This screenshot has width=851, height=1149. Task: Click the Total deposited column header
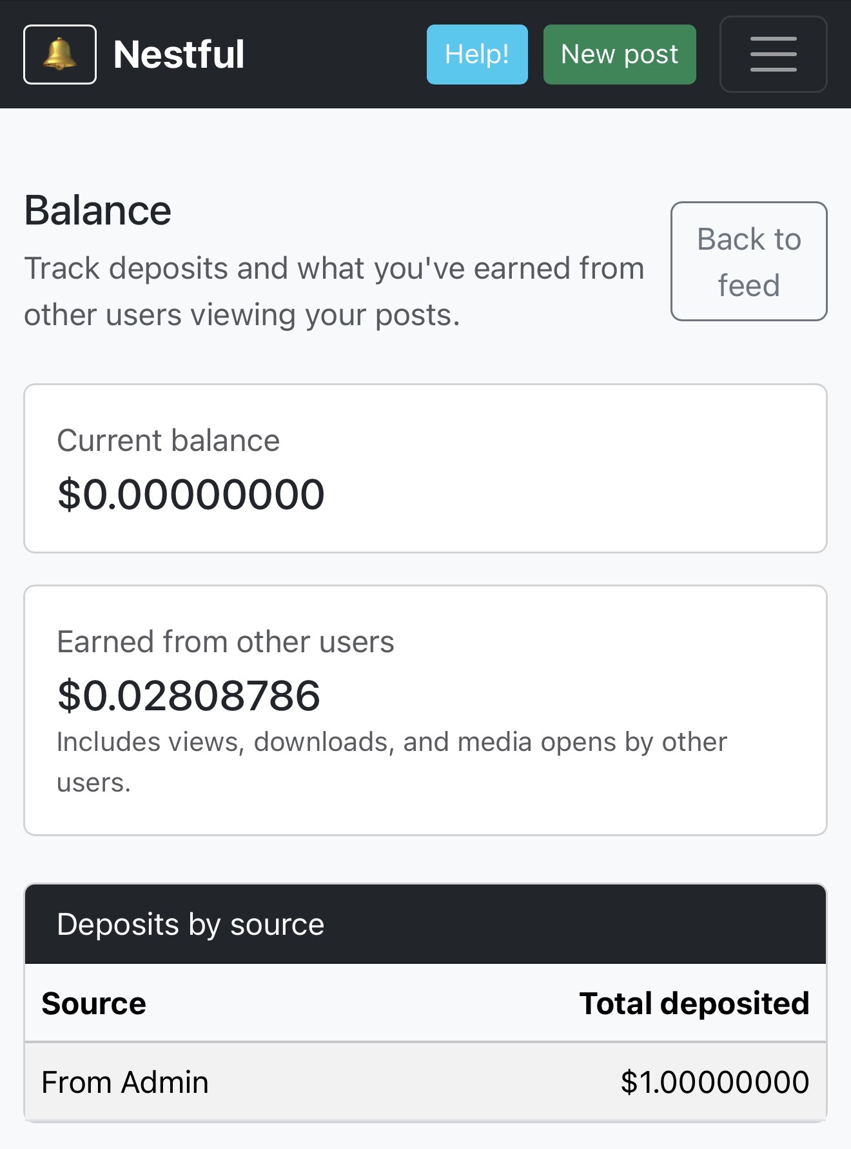[x=694, y=1003]
